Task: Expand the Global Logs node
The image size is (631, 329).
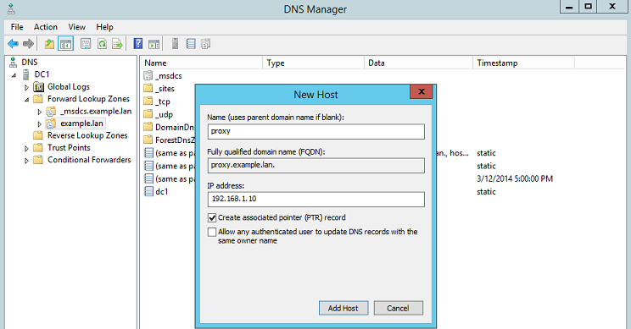Action: coord(26,87)
